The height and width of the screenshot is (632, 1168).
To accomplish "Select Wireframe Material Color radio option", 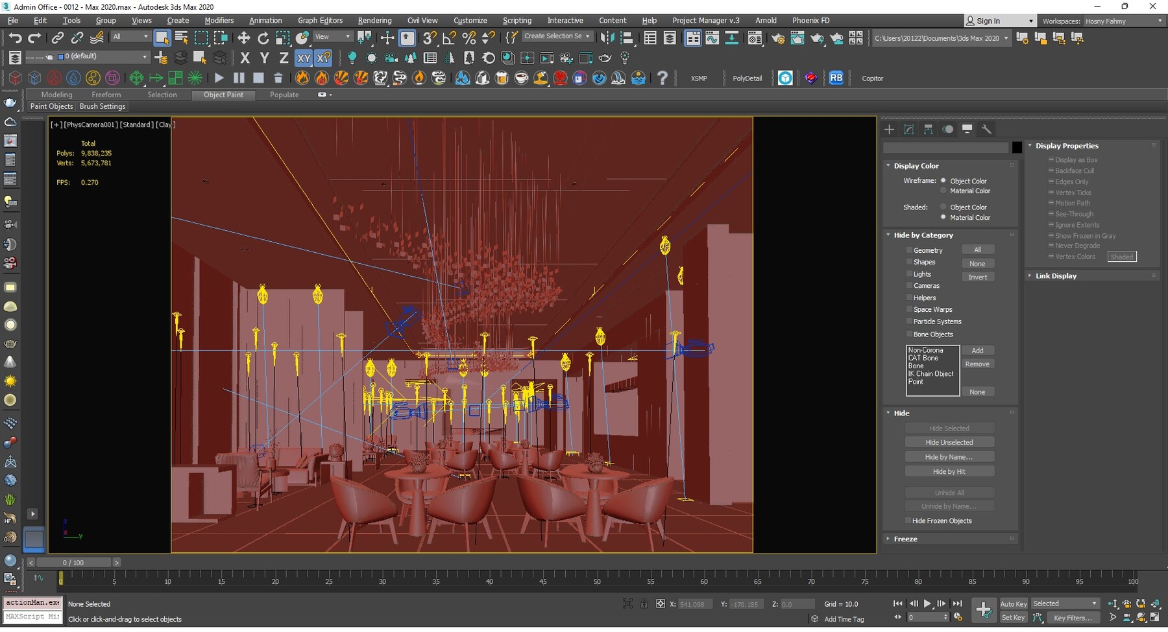I will 943,191.
